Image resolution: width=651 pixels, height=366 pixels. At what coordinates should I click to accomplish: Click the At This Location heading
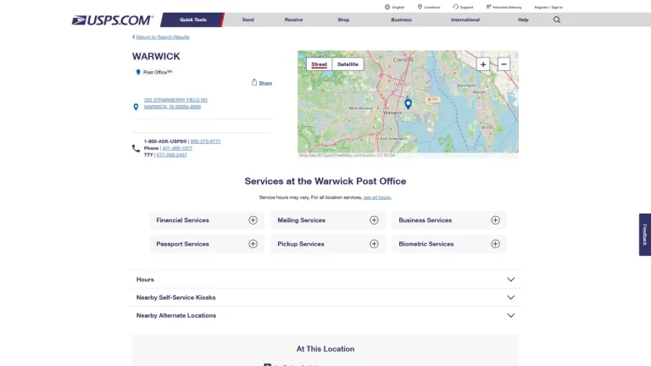coord(325,349)
